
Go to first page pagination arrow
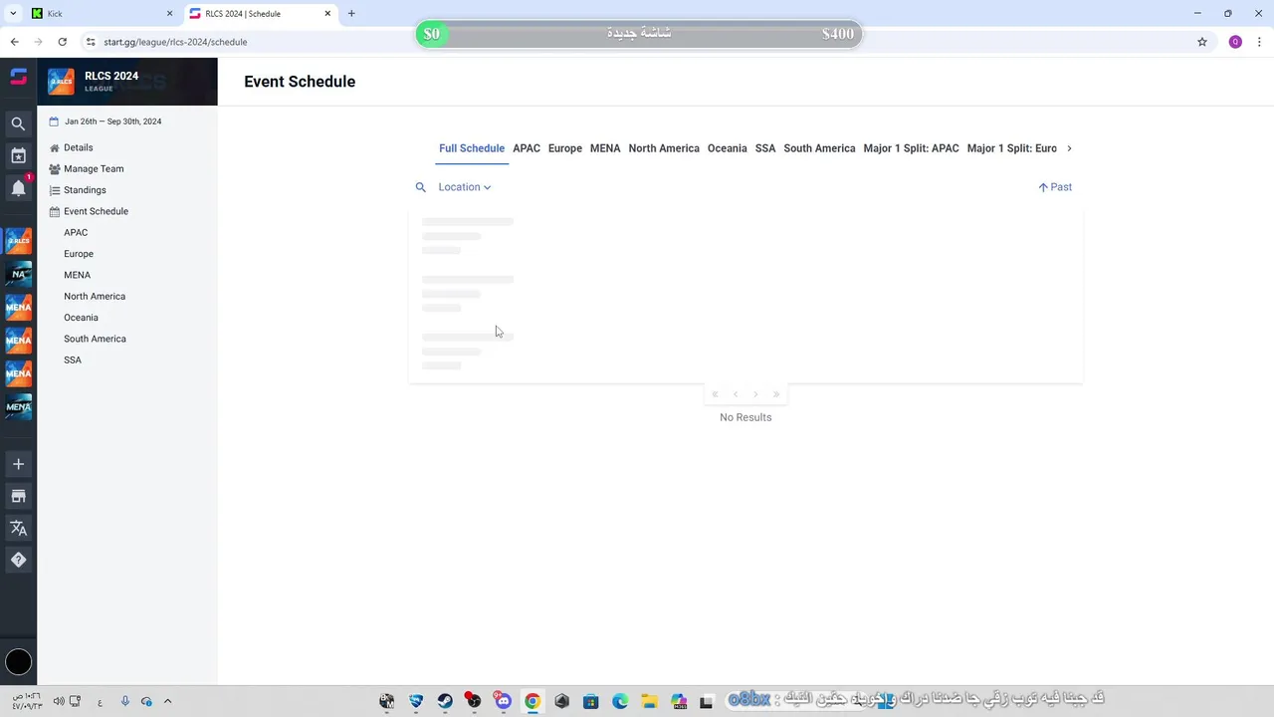715,394
